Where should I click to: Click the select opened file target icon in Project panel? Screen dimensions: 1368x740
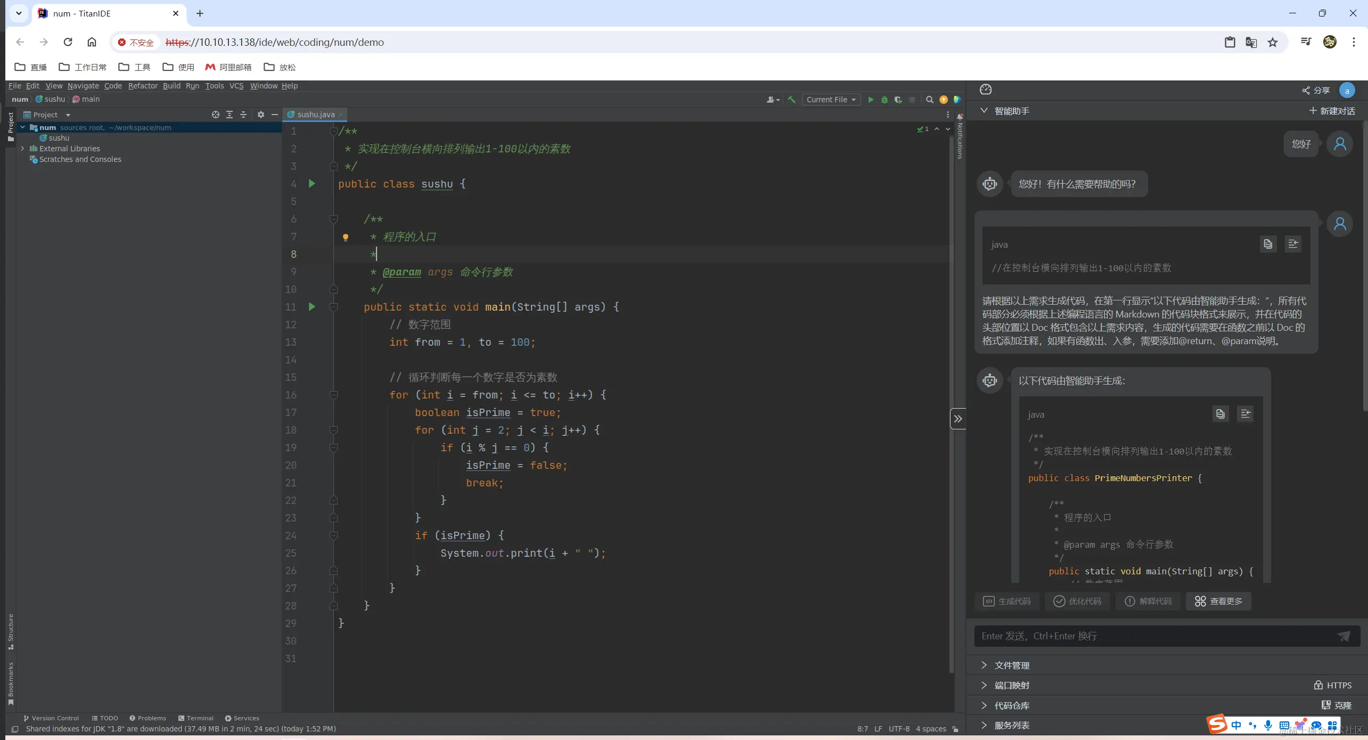click(216, 115)
